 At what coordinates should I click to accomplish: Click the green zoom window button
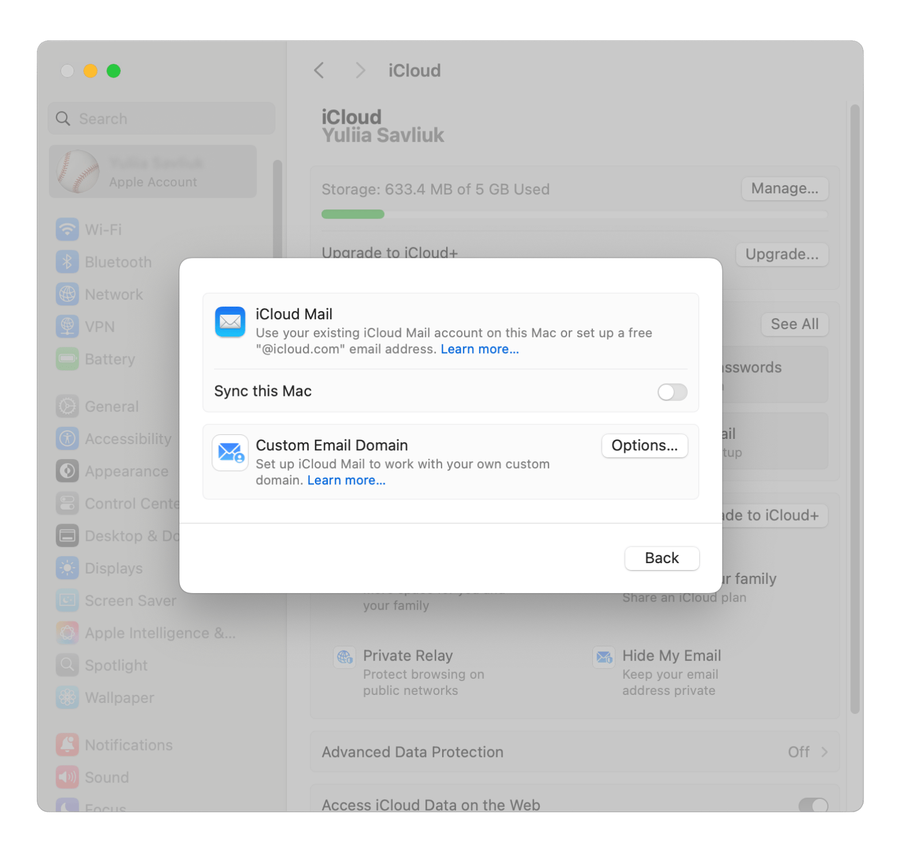click(x=114, y=71)
